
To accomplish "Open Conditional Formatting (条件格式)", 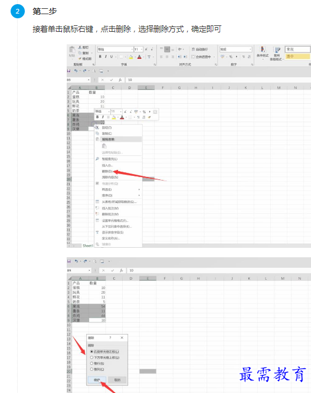I will (263, 53).
